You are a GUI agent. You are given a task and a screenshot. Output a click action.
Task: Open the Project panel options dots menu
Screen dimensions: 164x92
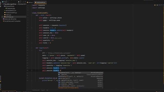tap(23, 2)
